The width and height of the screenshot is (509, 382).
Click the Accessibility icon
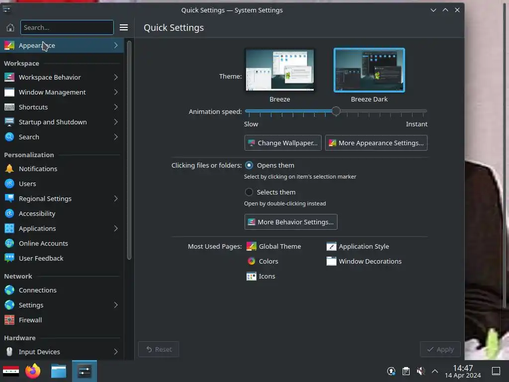pyautogui.click(x=9, y=214)
